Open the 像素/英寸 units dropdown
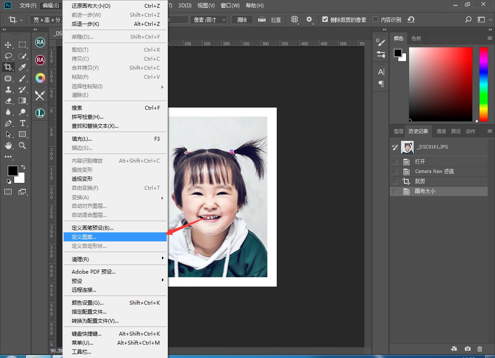The width and height of the screenshot is (495, 358). pos(209,19)
